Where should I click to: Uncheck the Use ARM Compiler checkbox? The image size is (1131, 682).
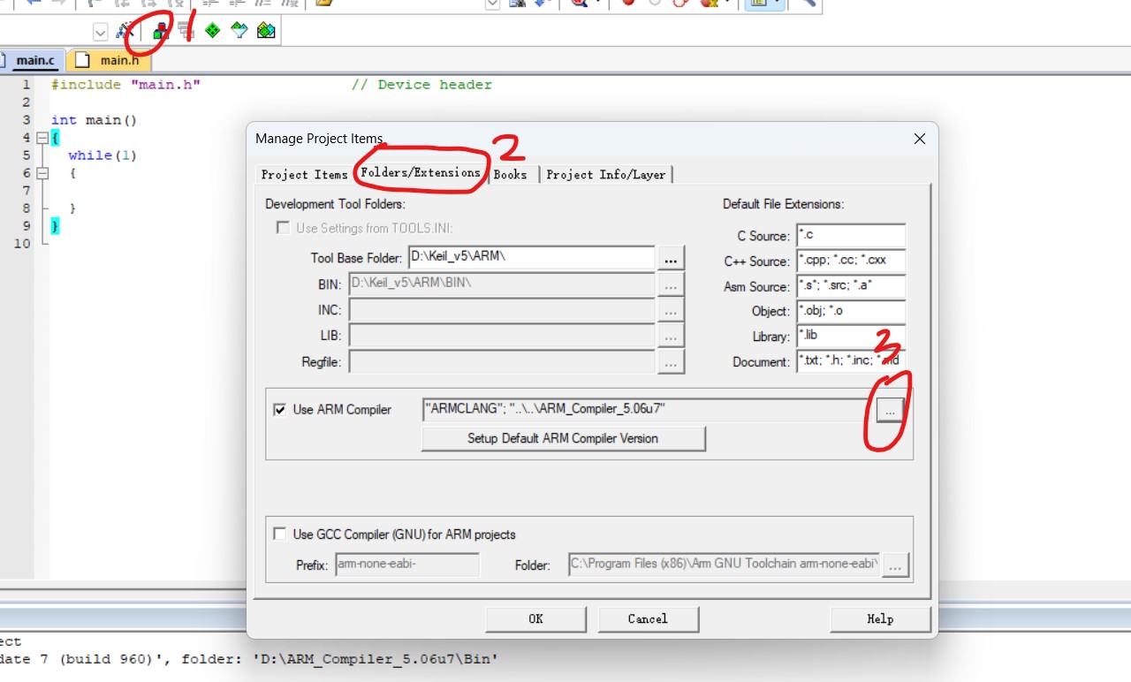[x=280, y=410]
